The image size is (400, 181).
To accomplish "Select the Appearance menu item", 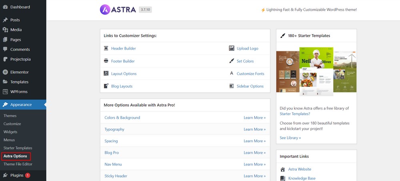I will (x=23, y=105).
